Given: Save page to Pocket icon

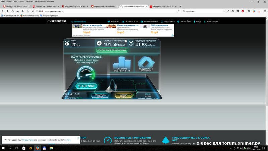Looking at the screenshot, I should pyautogui.click(x=238, y=11).
